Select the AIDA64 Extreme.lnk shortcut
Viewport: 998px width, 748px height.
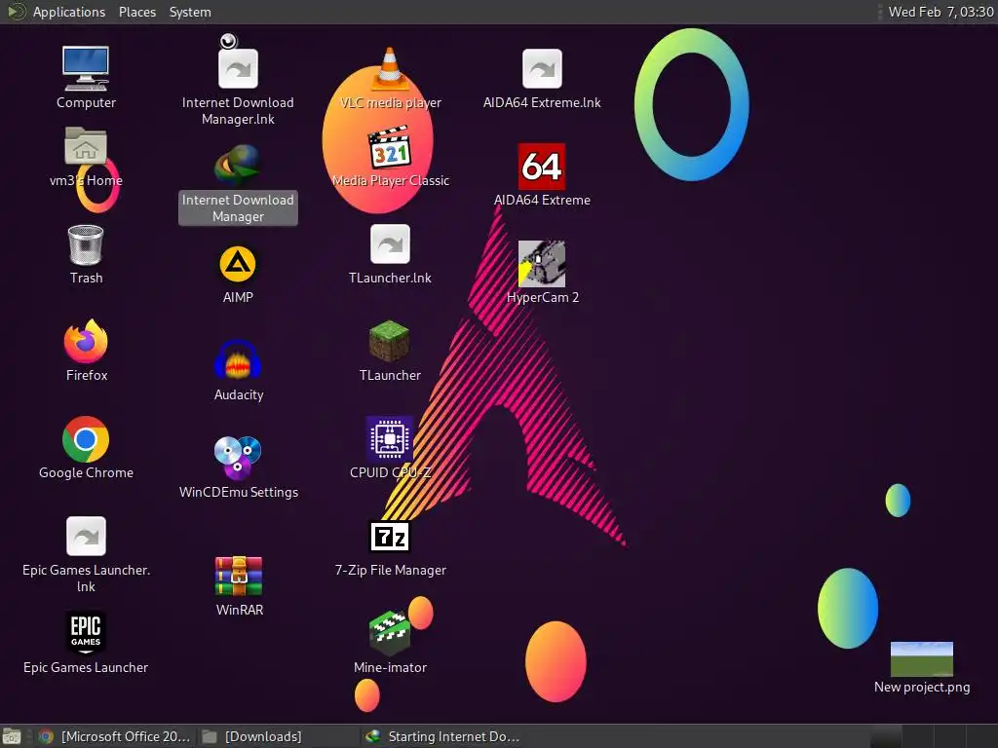(x=542, y=69)
